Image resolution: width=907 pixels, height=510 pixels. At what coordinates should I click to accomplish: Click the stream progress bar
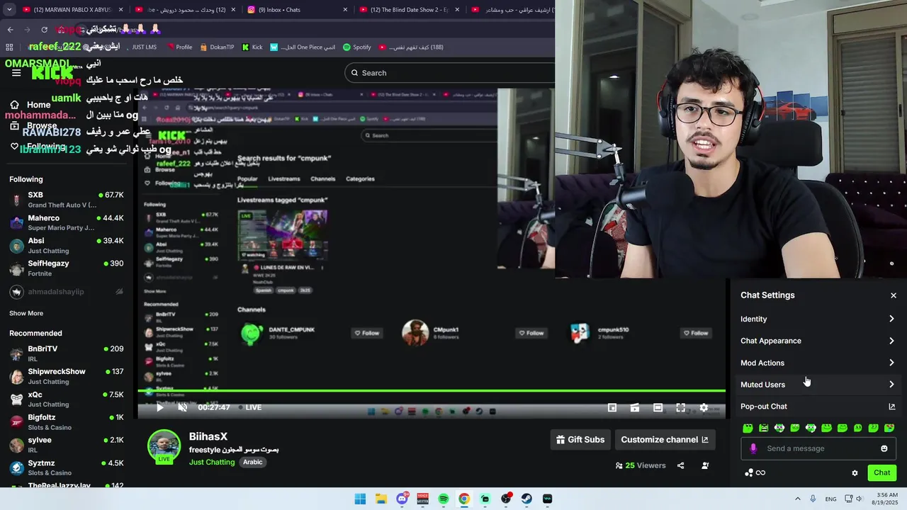pos(432,391)
